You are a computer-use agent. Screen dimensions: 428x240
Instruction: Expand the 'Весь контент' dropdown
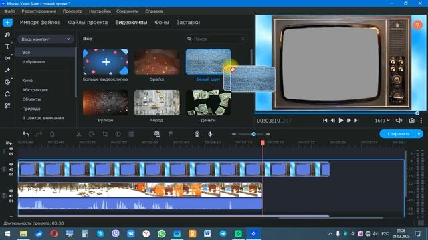(45, 39)
